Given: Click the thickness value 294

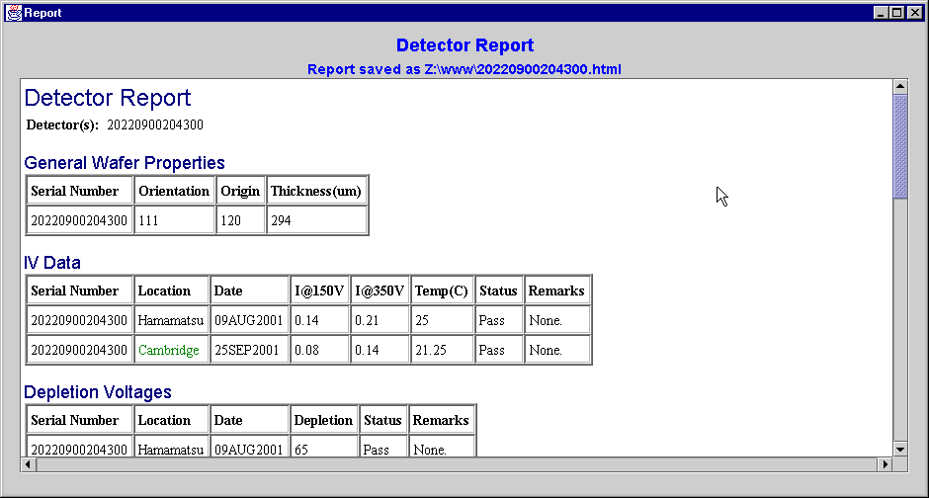Looking at the screenshot, I should point(281,221).
